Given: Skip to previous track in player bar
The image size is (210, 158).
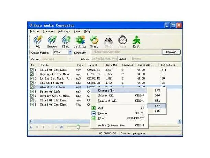Looking at the screenshot, I should (x=49, y=127).
